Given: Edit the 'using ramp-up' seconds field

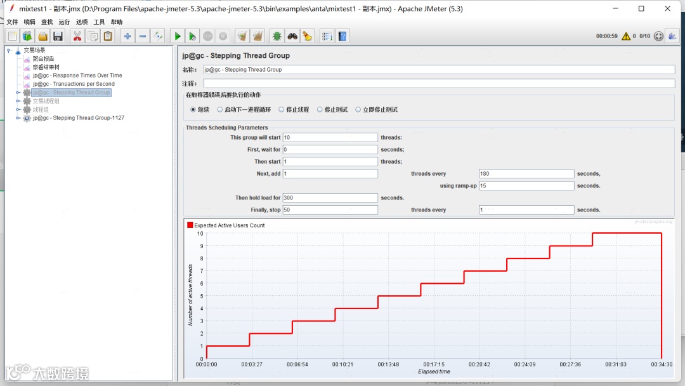Looking at the screenshot, I should [526, 186].
